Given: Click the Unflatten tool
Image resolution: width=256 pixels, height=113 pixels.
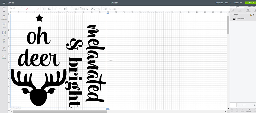Looking at the screenshot, I should pos(249,110).
